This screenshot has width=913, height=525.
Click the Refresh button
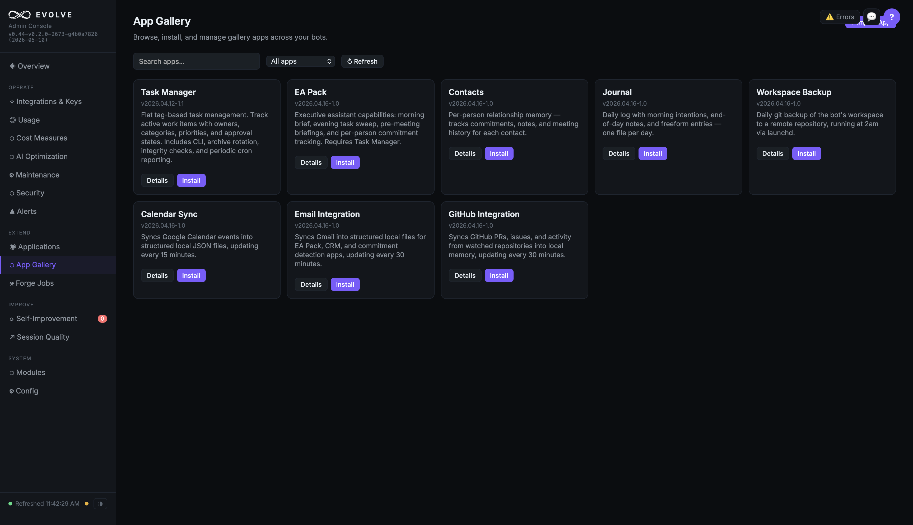pos(362,61)
